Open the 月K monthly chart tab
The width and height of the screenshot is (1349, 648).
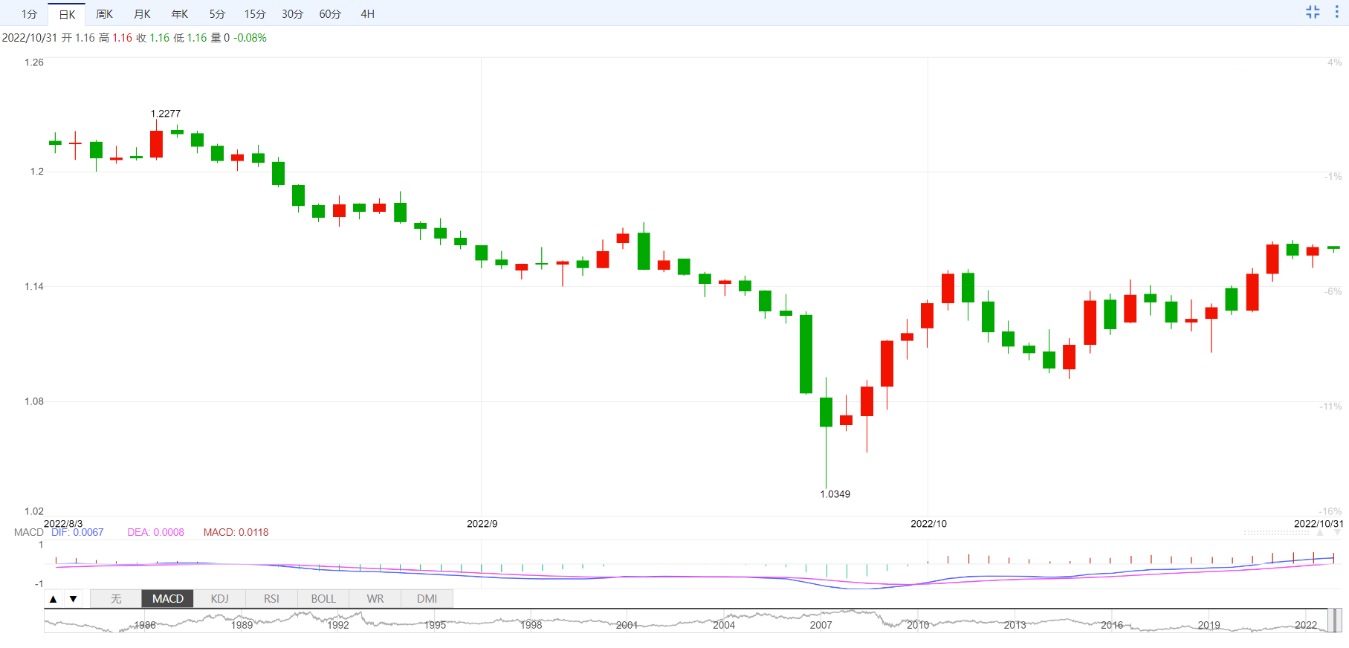click(142, 14)
